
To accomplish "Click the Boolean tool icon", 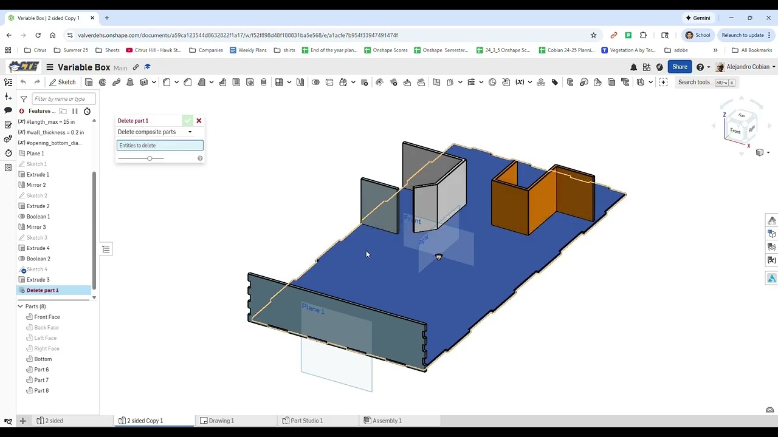I will (x=315, y=82).
